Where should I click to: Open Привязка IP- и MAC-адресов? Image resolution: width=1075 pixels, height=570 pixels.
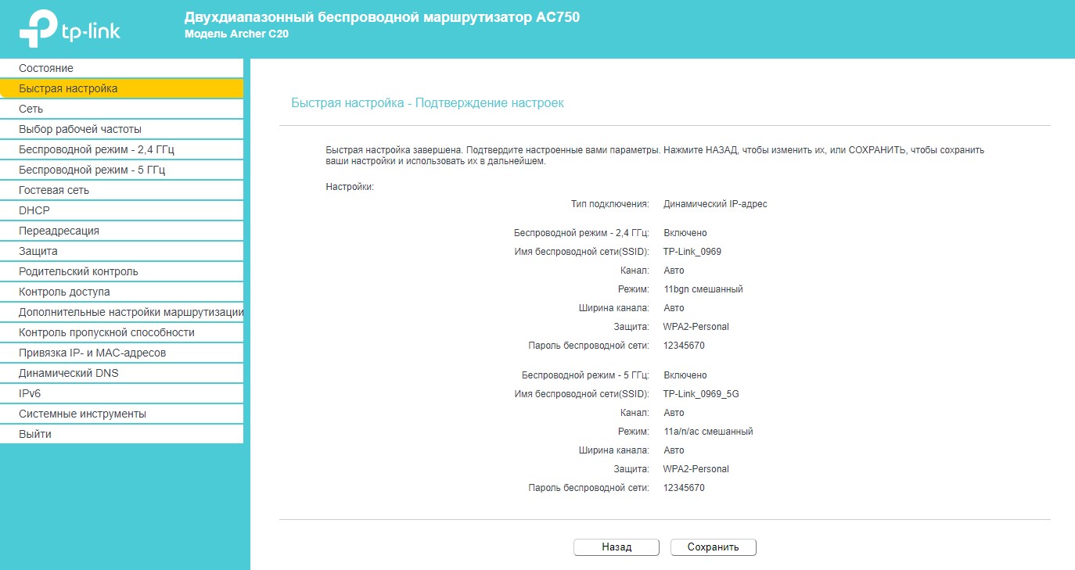(121, 353)
